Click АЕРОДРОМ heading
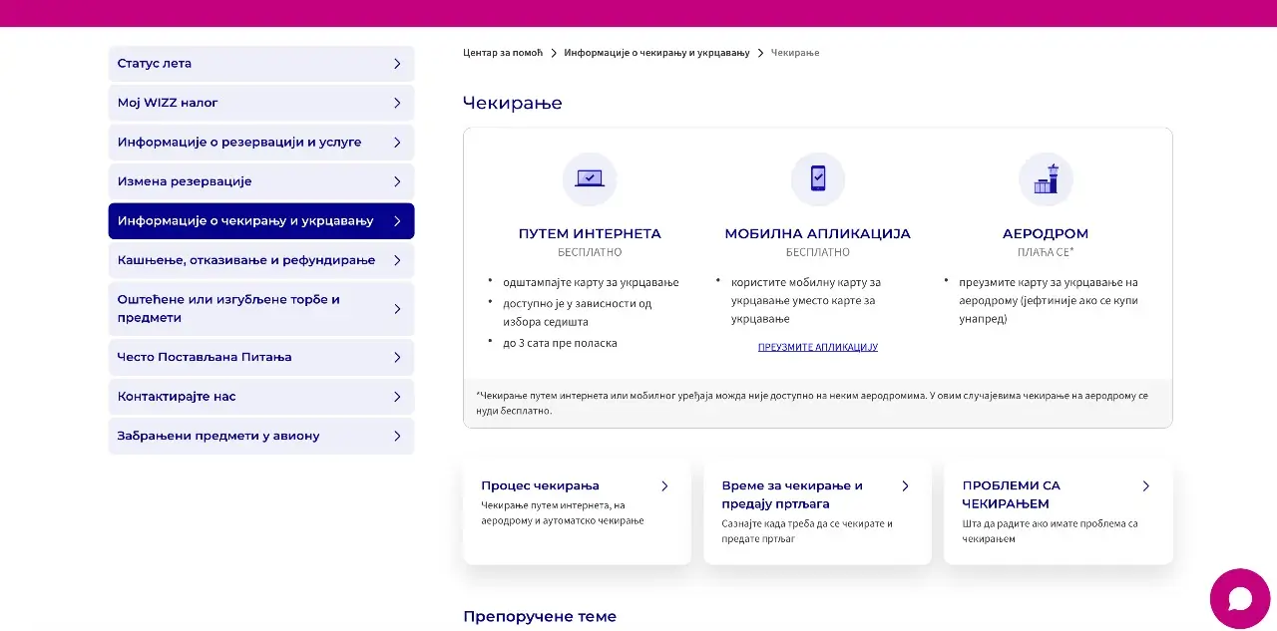This screenshot has width=1277, height=631. [1046, 234]
